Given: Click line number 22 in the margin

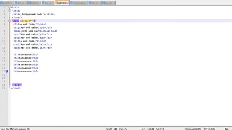Looking at the screenshot, I should (4, 78).
